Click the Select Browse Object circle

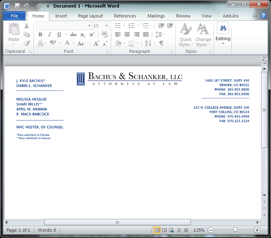click(264, 209)
